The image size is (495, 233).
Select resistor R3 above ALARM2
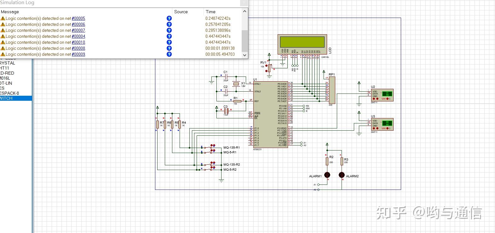point(342,161)
